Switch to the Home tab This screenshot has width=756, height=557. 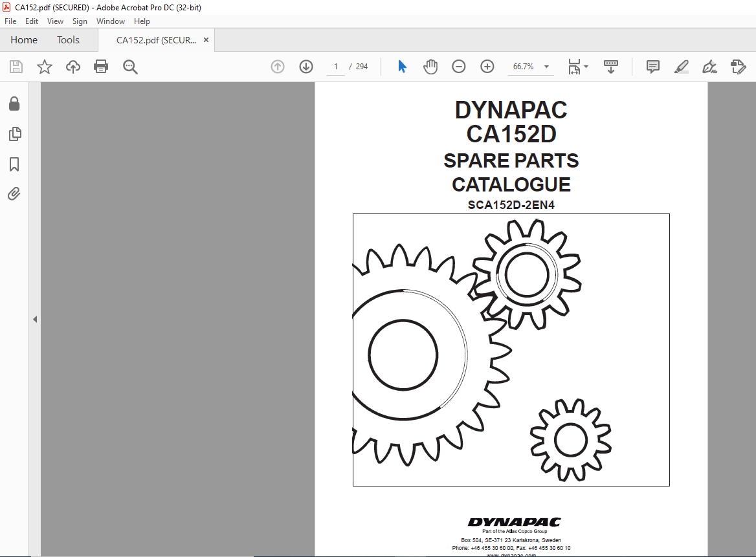tap(24, 40)
